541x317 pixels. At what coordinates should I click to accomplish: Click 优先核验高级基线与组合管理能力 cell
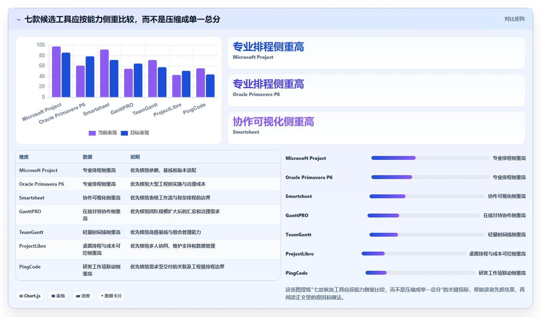coord(166,232)
